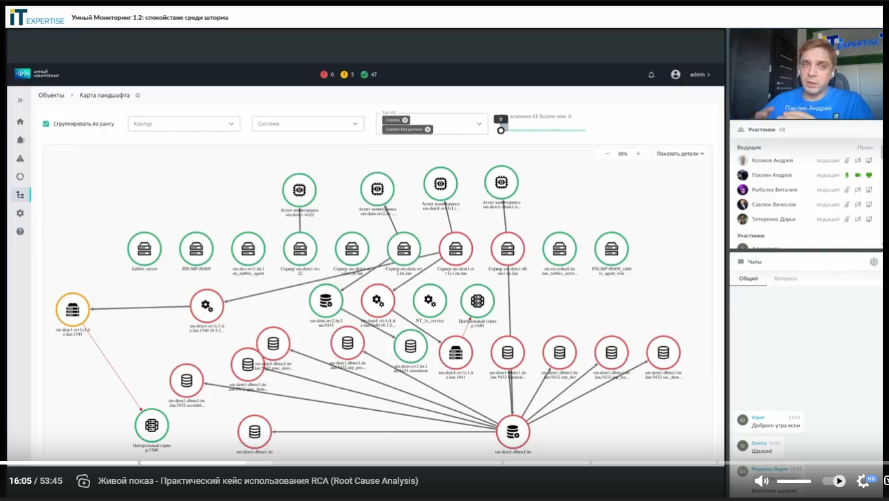Click the Объекты breadcrumb item
889x501 pixels.
click(51, 96)
